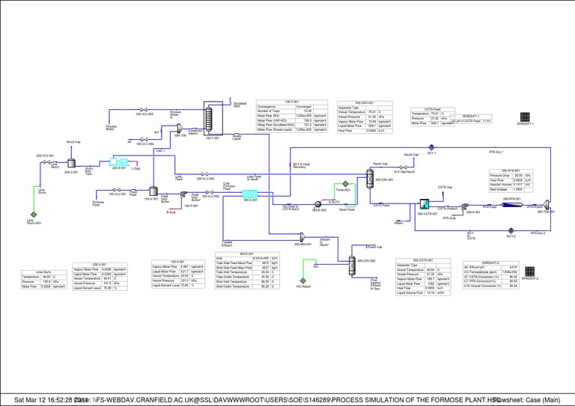This screenshot has width=575, height=406.
Task: Select the Overall Conversion row
Action: coord(490,286)
